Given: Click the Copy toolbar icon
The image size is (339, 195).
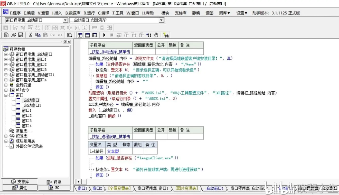Looking at the screenshot, I should pos(38,35).
